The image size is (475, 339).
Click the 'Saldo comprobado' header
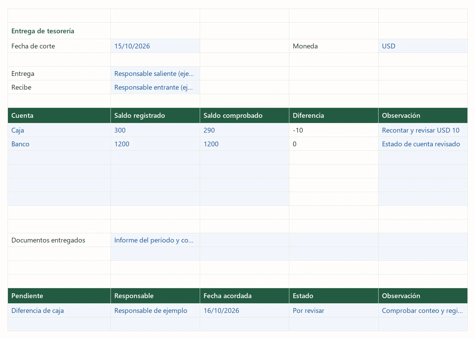pyautogui.click(x=244, y=115)
